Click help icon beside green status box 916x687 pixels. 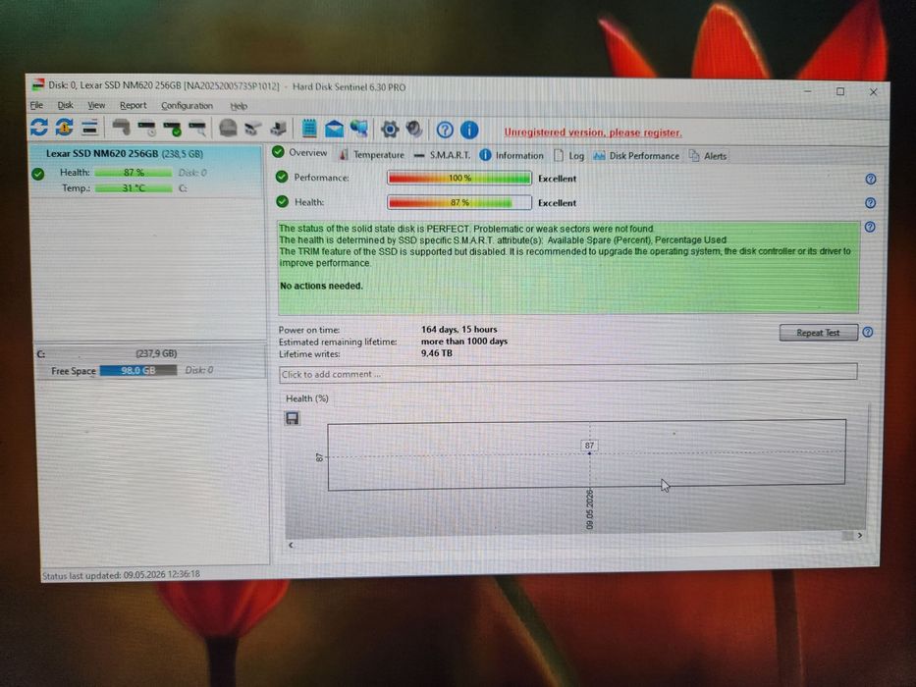click(x=870, y=227)
